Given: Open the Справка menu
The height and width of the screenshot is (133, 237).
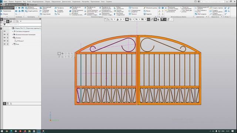Looking at the screenshot, I should click(109, 1).
